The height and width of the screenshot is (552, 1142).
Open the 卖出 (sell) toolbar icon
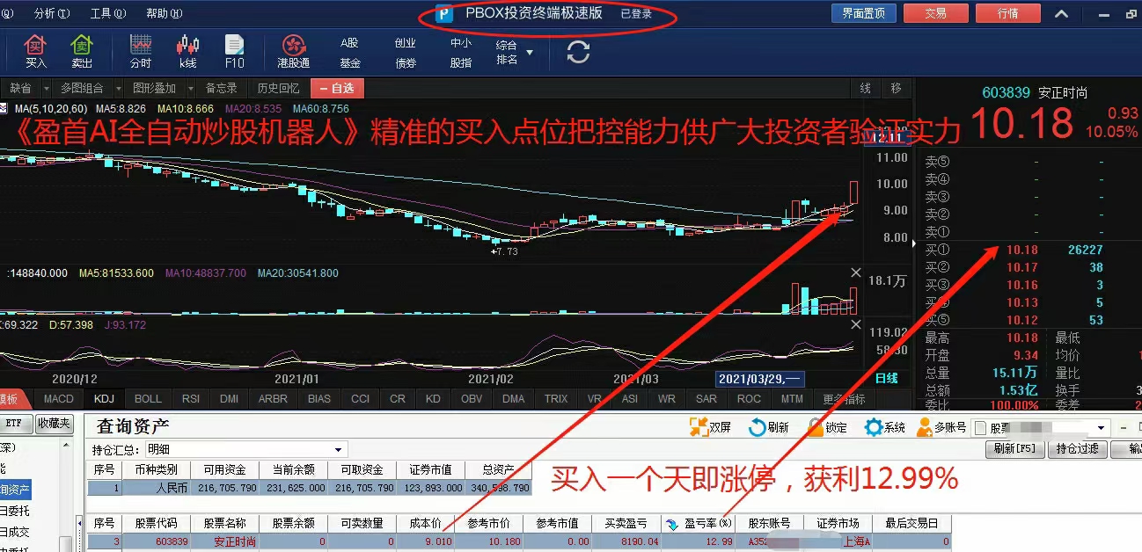[82, 52]
